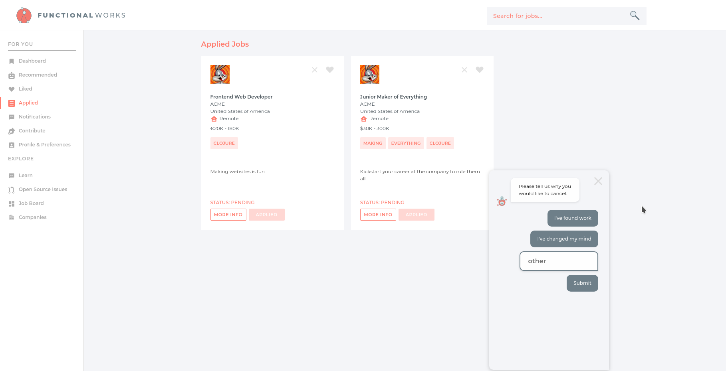Viewport: 726px width, 371px height.
Task: Click the Recommended robot icon
Action: point(12,75)
